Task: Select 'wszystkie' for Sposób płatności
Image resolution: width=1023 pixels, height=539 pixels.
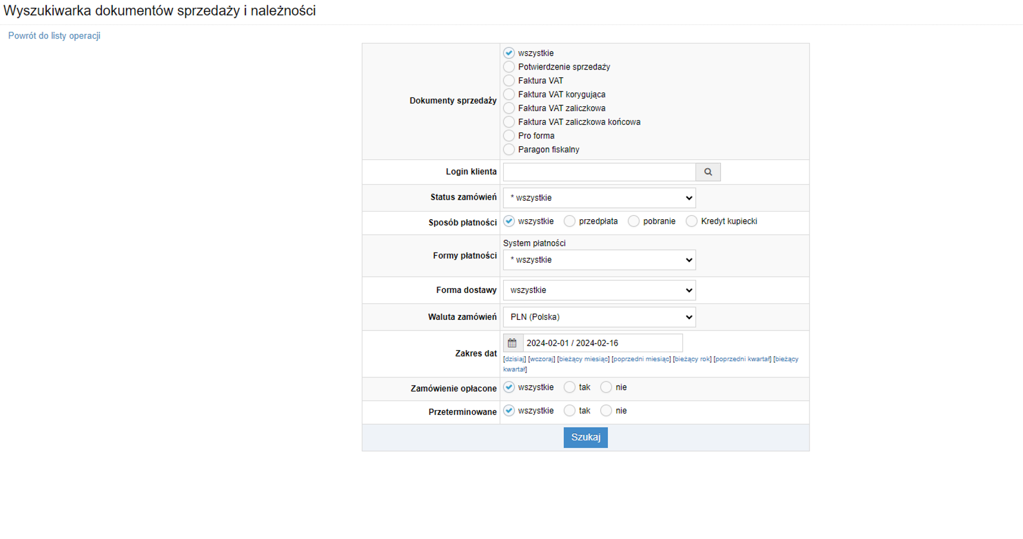Action: coord(509,221)
